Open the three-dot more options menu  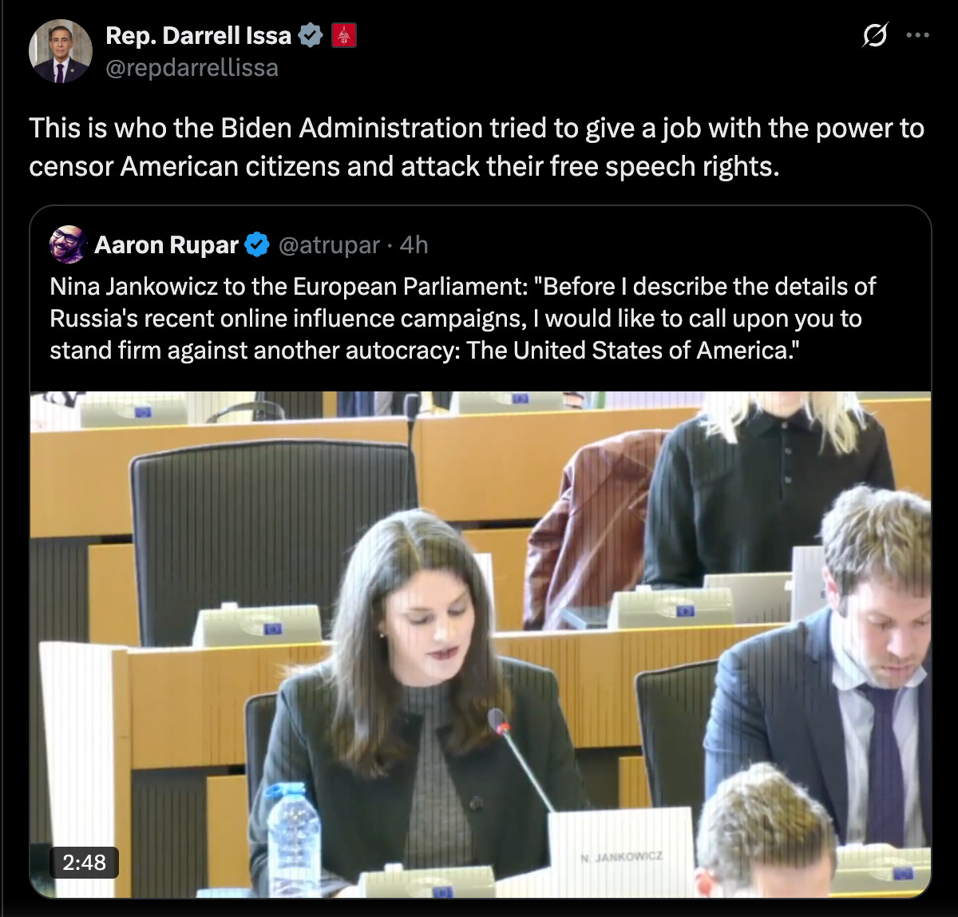[x=918, y=35]
